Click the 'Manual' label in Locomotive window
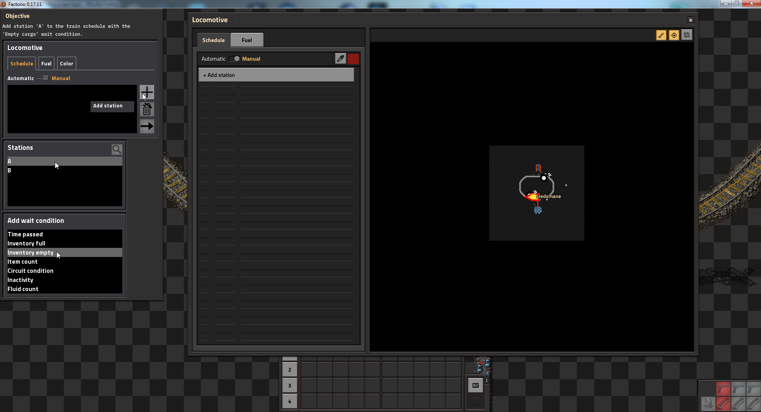 [x=251, y=59]
